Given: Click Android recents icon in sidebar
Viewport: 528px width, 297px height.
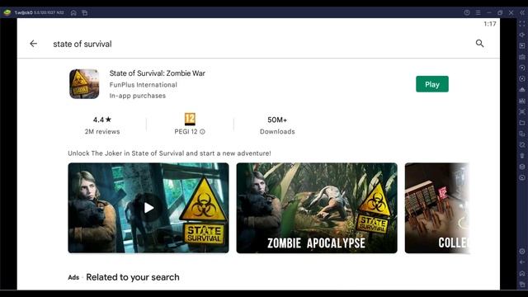Looking at the screenshot, I should point(522,284).
